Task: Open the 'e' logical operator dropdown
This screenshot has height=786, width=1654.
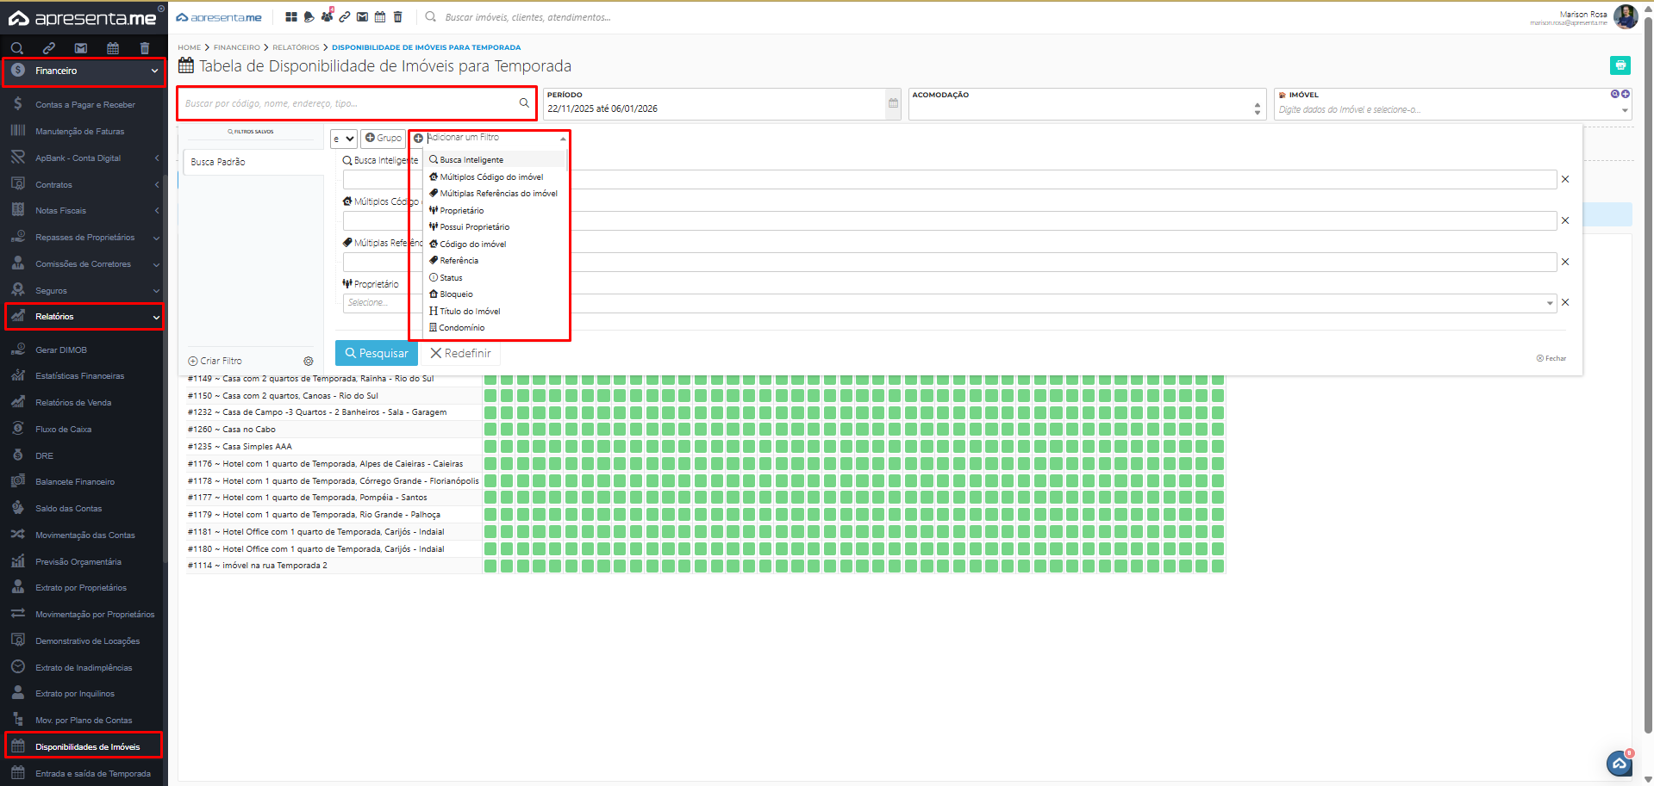Action: (343, 139)
